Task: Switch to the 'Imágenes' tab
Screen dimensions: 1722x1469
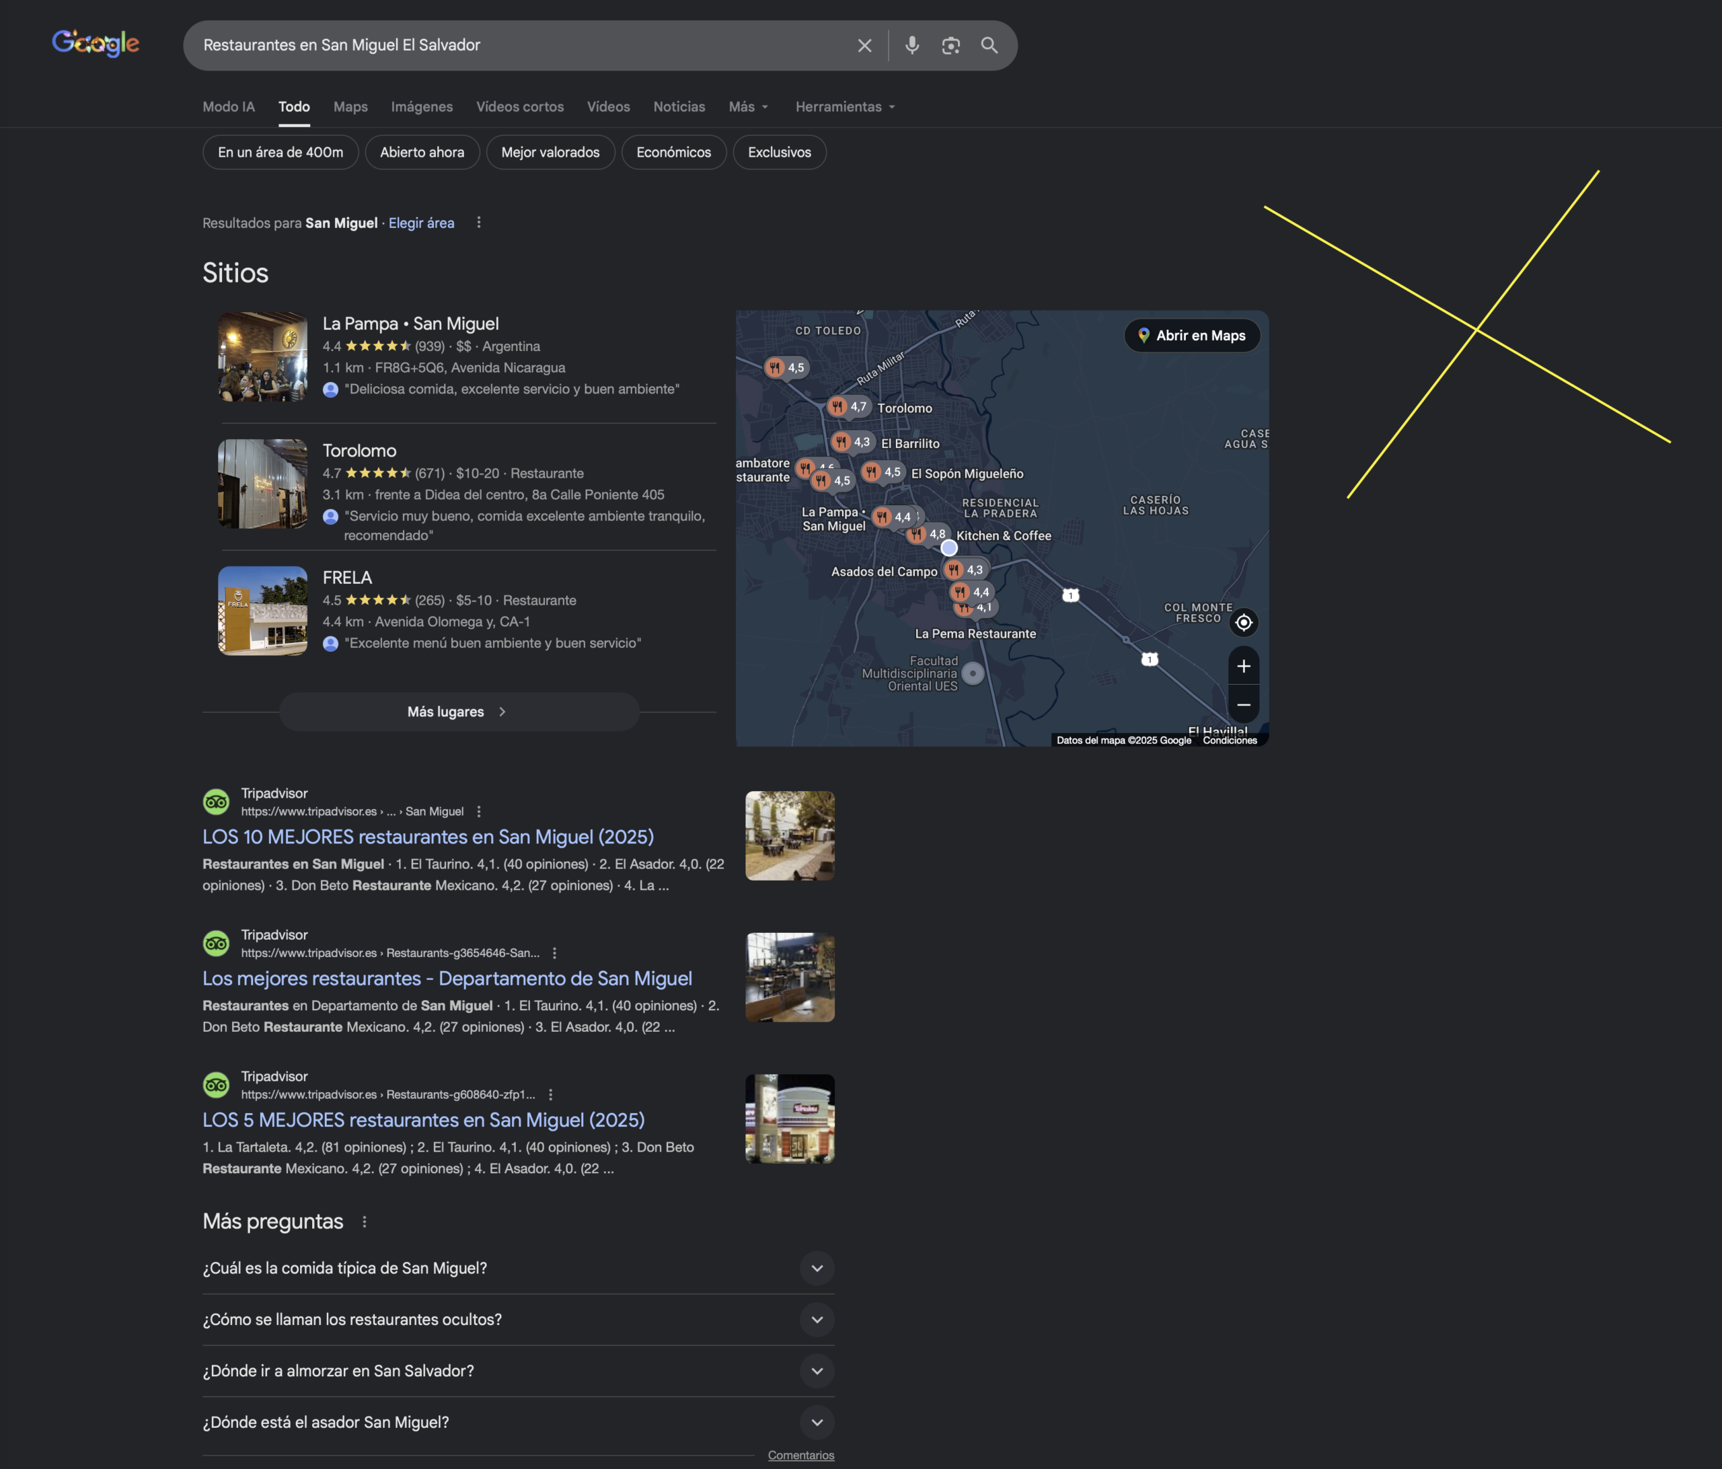Action: pyautogui.click(x=422, y=106)
